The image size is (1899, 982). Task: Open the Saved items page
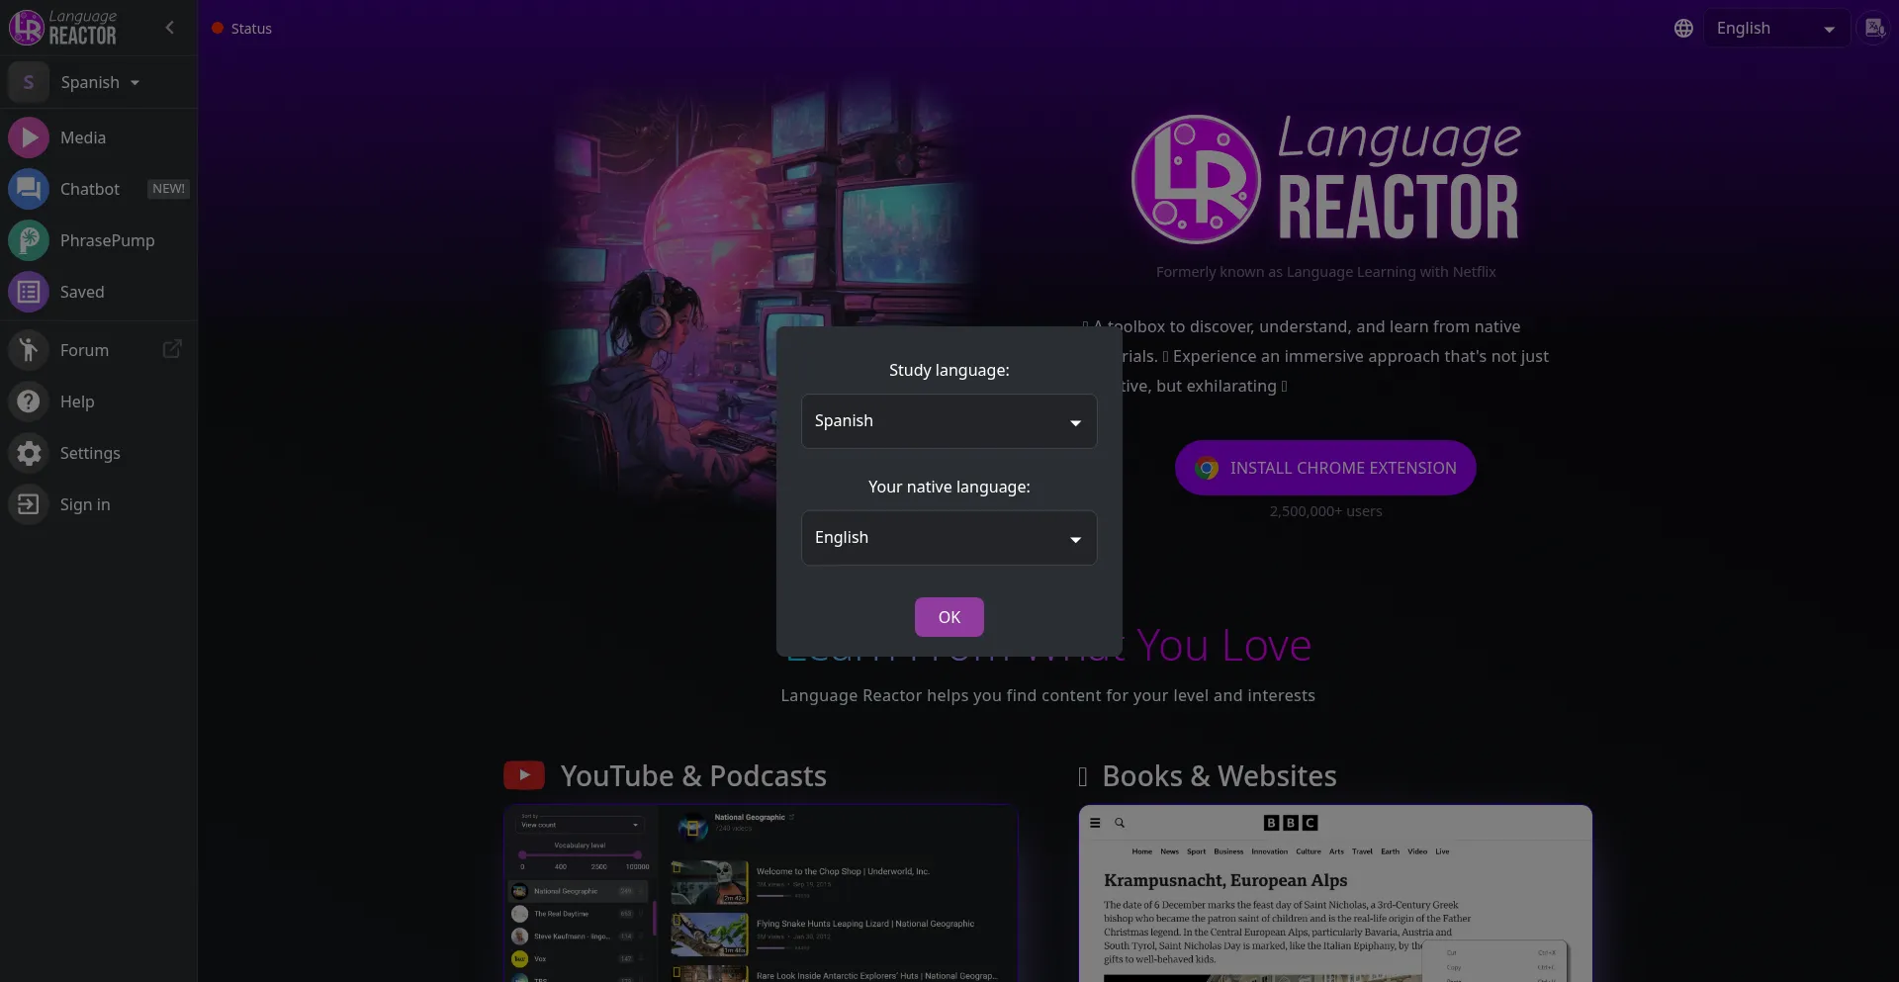click(x=99, y=292)
